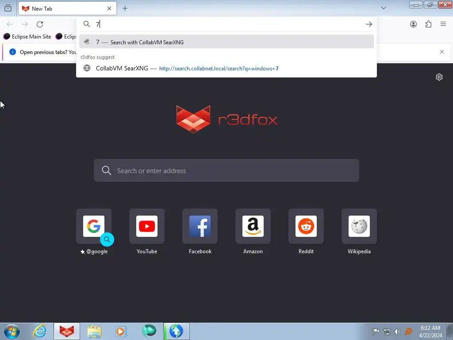
Task: Launch Internet Explorer from taskbar
Action: (x=39, y=331)
